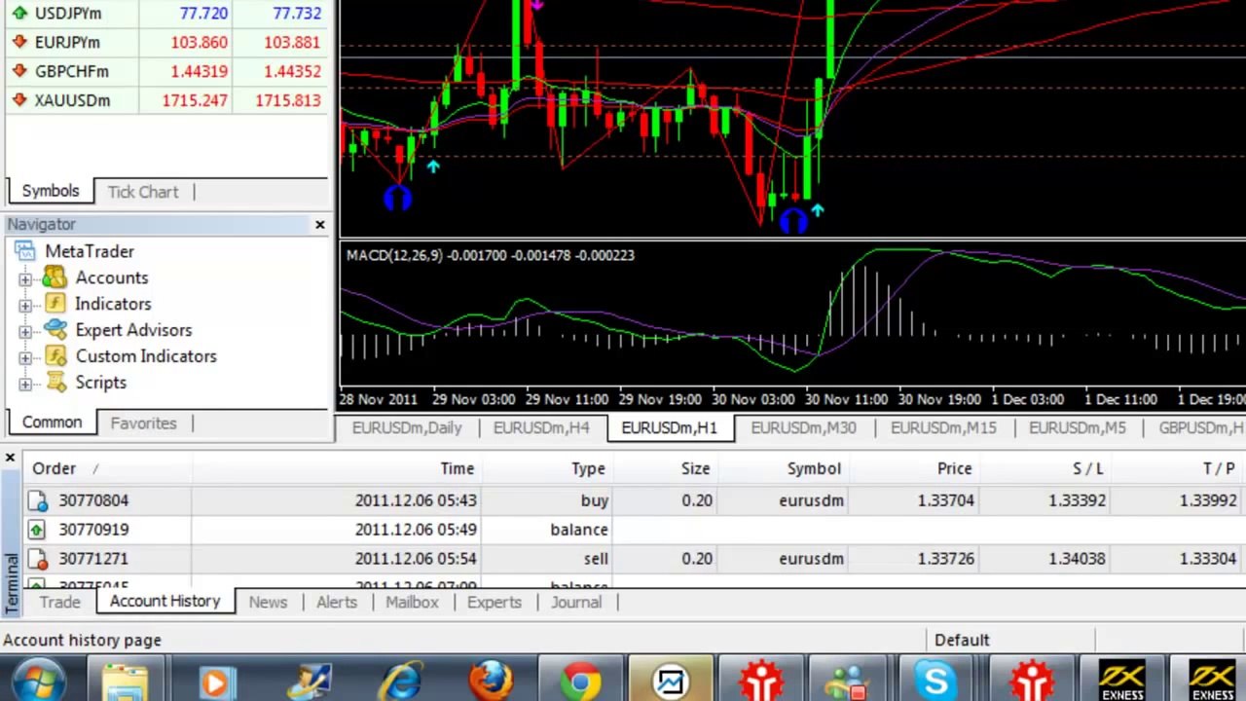The width and height of the screenshot is (1246, 701).
Task: Click the XAUUSDm symbol arrow icon
Action: 18,100
